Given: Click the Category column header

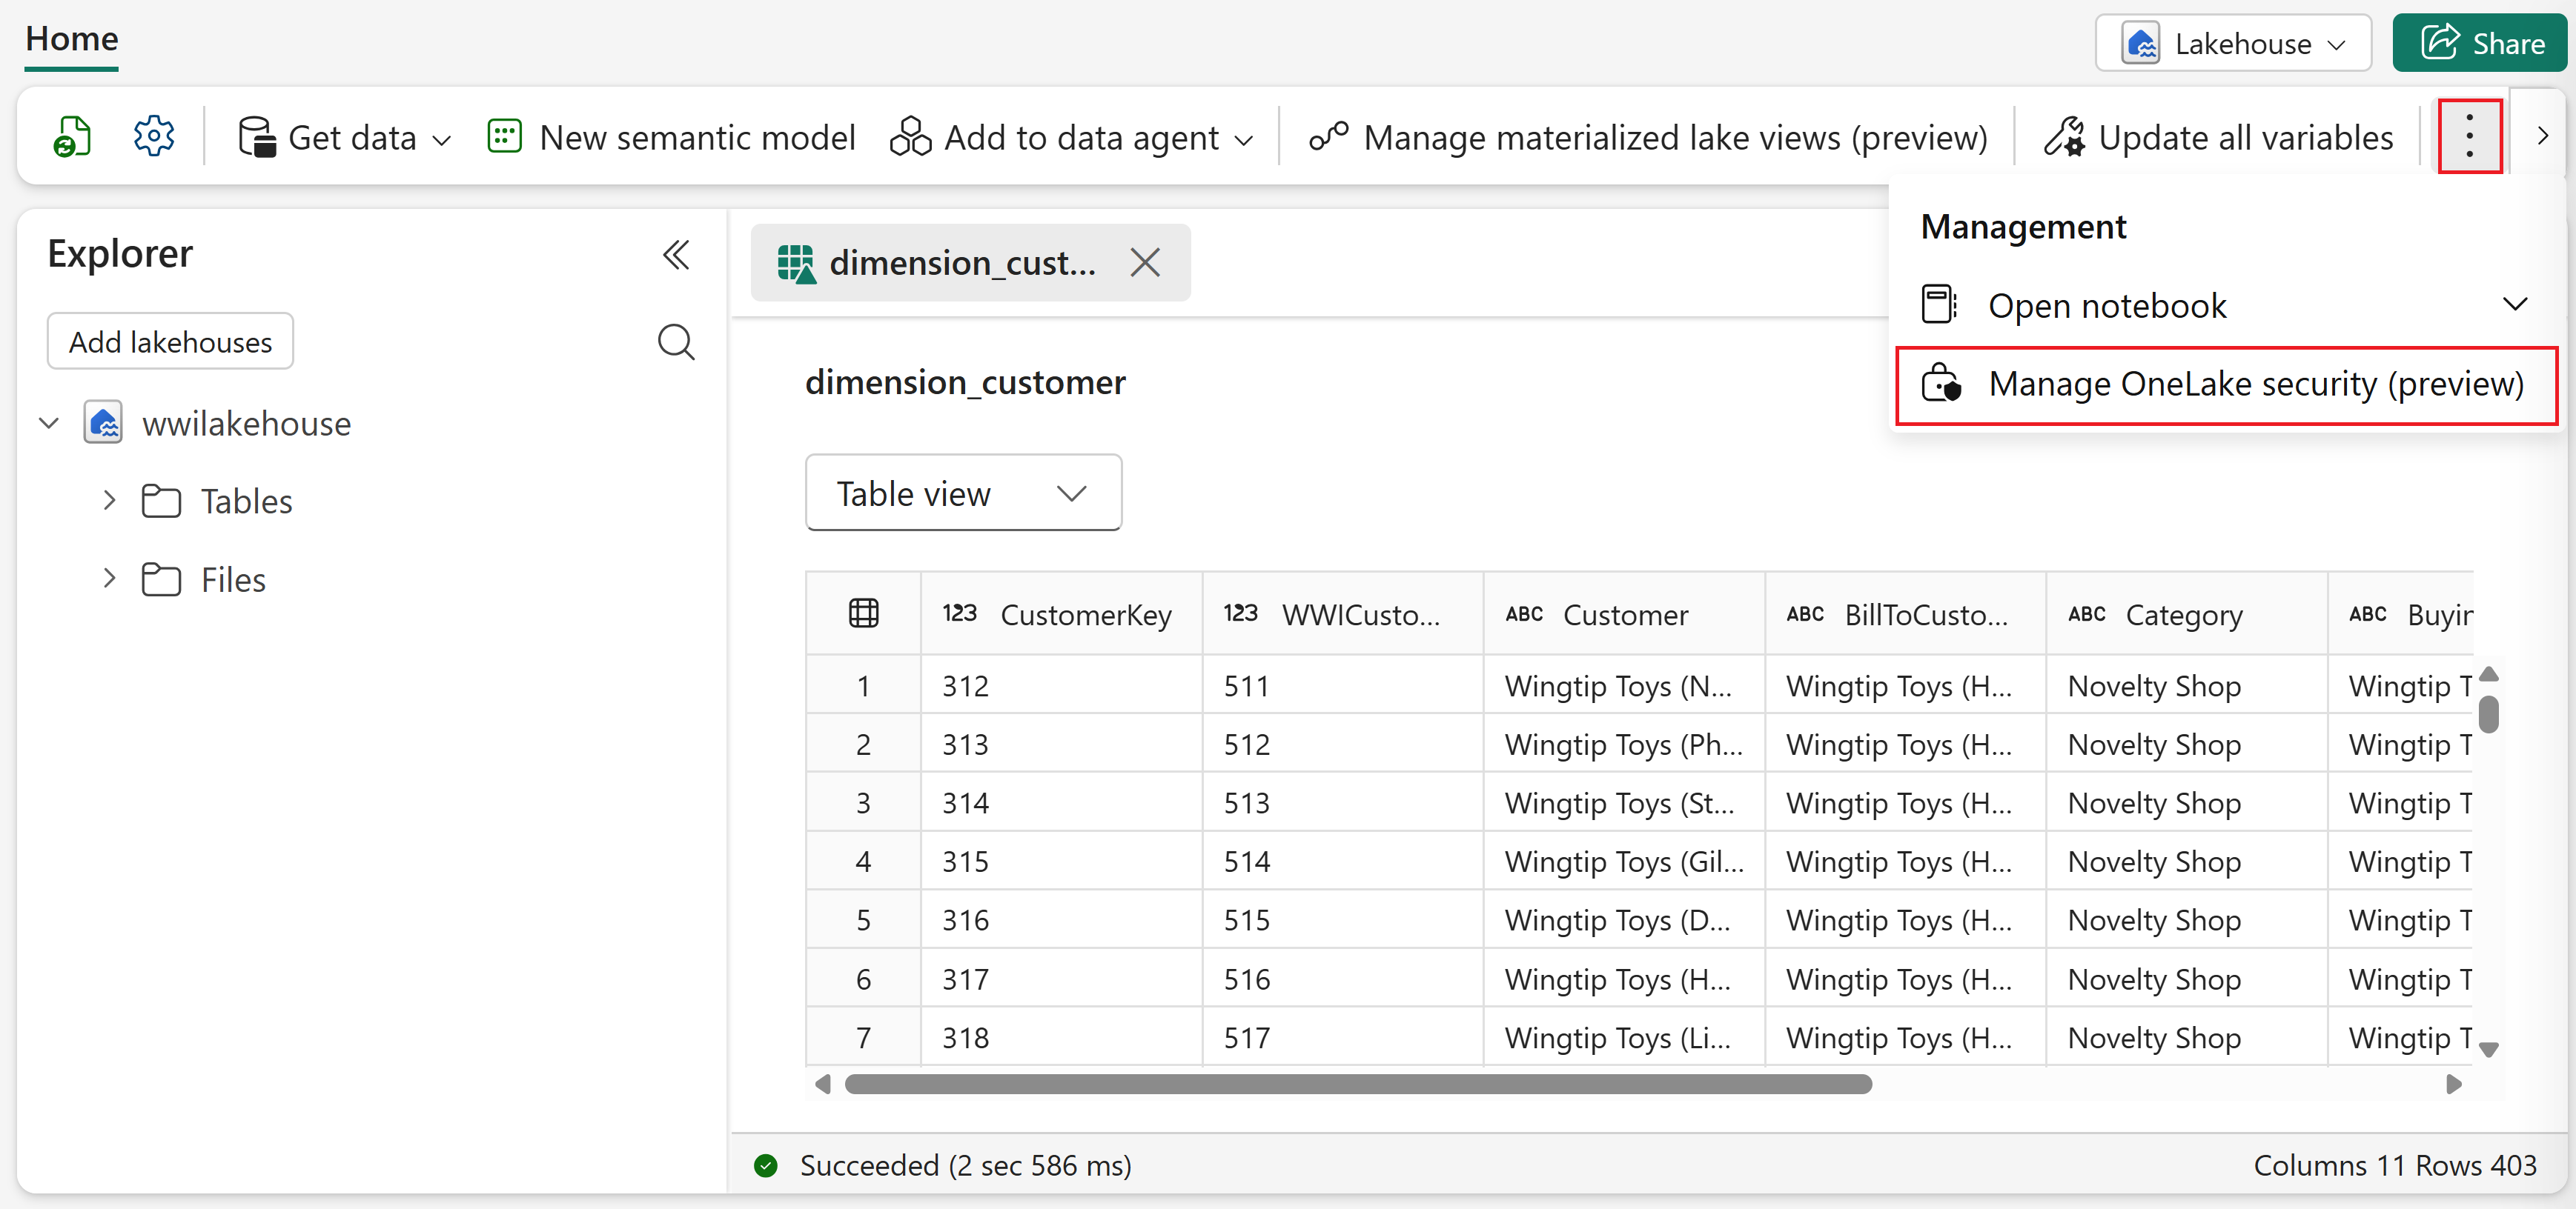Looking at the screenshot, I should pyautogui.click(x=2186, y=613).
